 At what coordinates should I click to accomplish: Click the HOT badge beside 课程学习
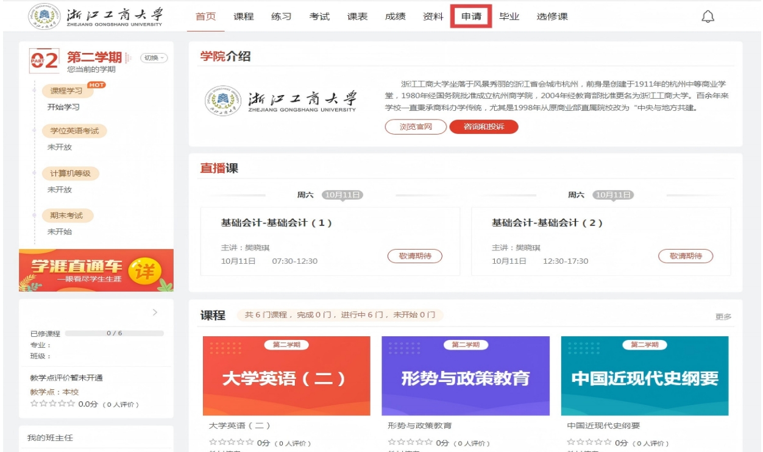point(96,85)
